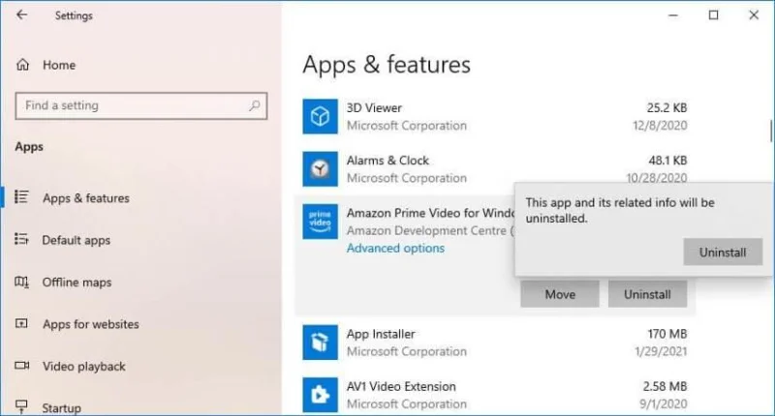Click the Move button
775x416 pixels.
point(560,294)
